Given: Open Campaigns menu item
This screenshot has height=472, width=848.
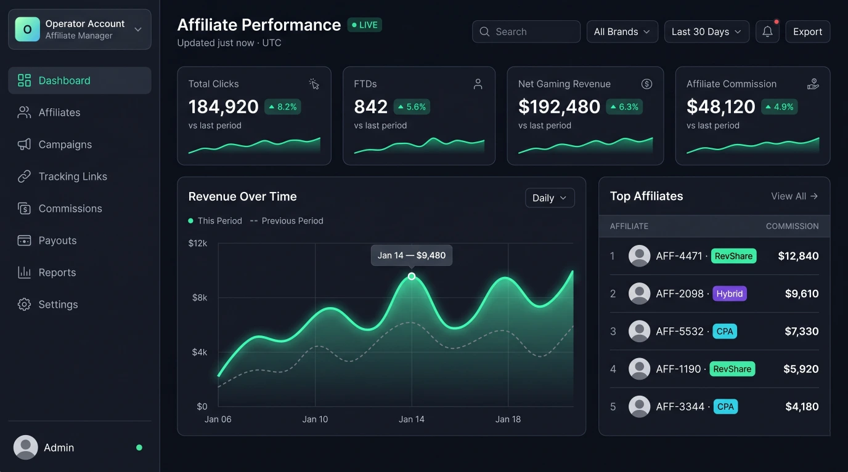Looking at the screenshot, I should point(79,145).
